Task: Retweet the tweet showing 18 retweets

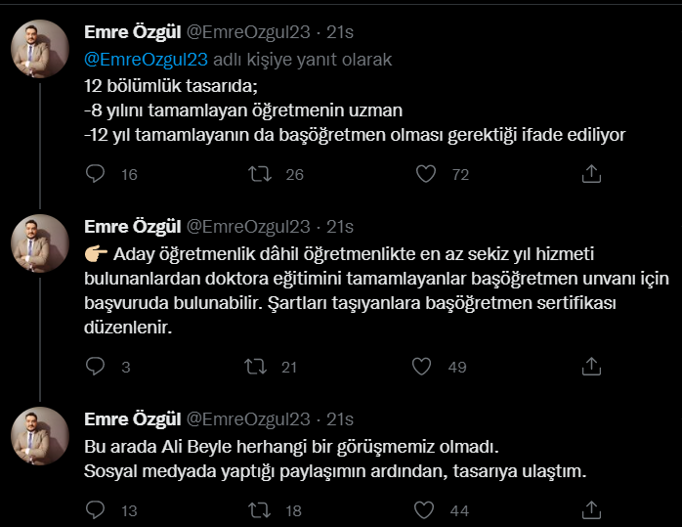Action: [x=259, y=510]
